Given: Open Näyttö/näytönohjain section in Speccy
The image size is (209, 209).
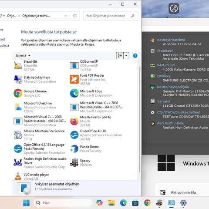Looking at the screenshot, I should click(x=173, y=87).
